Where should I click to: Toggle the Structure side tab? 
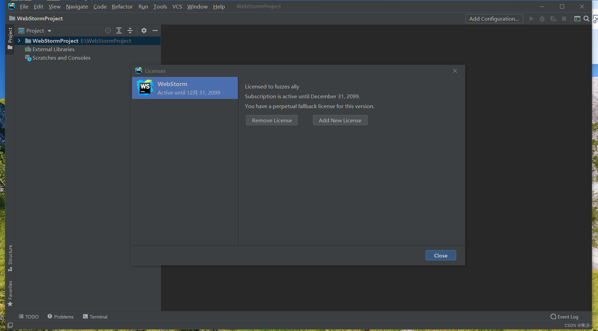[x=10, y=258]
